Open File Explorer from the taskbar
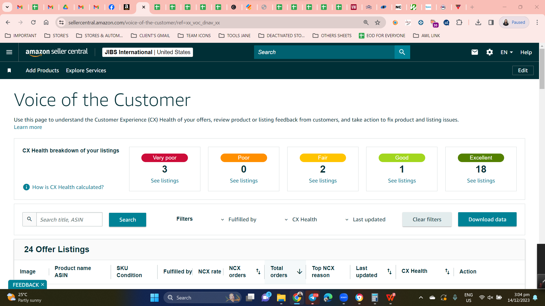 point(281,297)
